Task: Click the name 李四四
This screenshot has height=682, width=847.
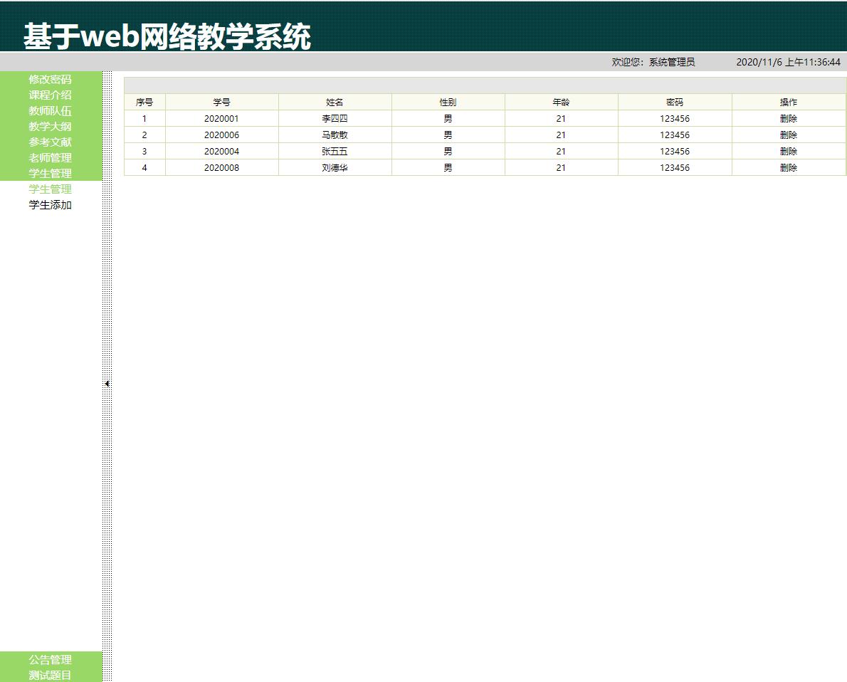Action: [x=335, y=118]
